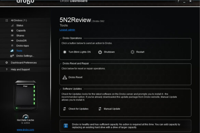Open the Capacity page
The height and width of the screenshot is (133, 200).
tap(21, 31)
